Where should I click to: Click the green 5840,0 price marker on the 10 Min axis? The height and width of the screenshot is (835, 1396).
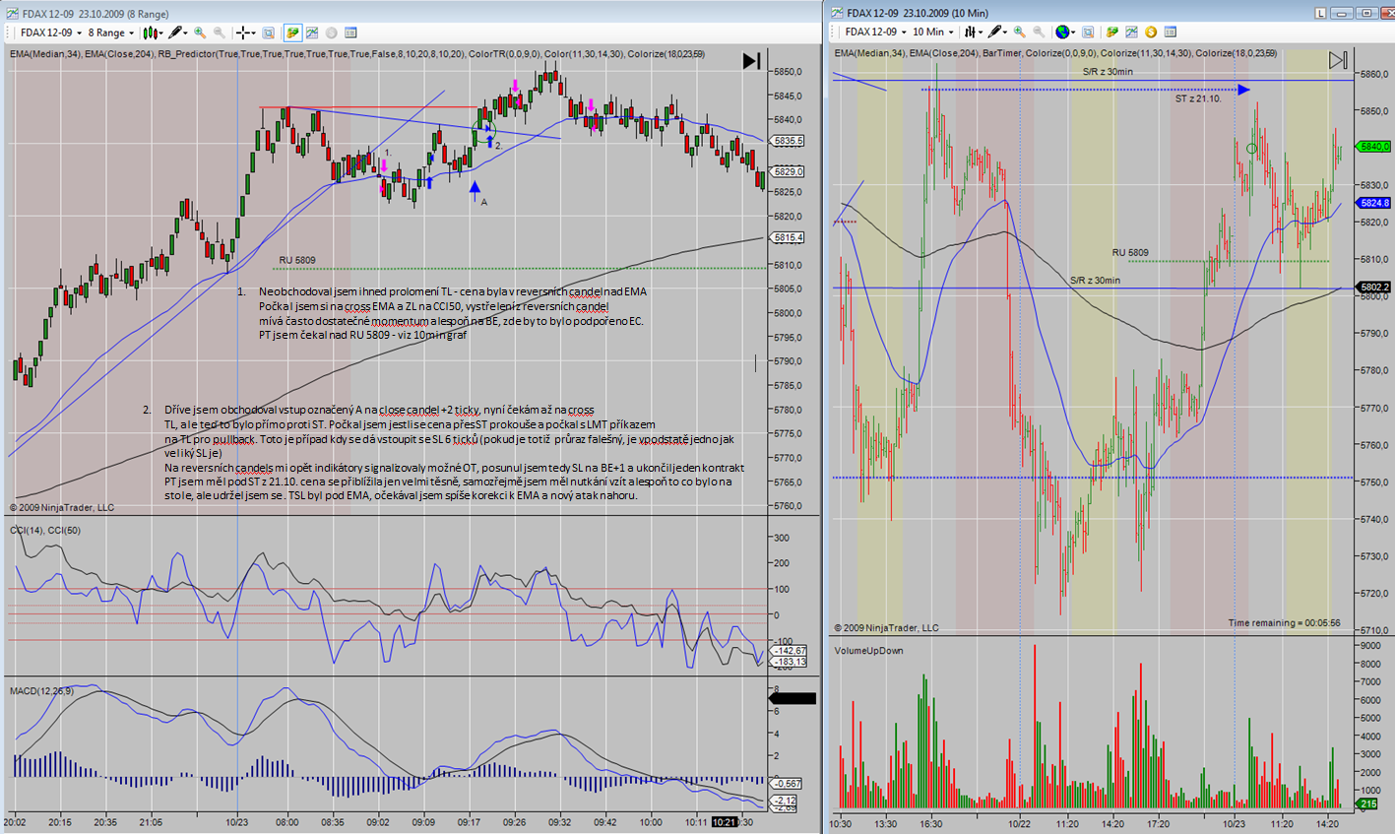(1374, 147)
